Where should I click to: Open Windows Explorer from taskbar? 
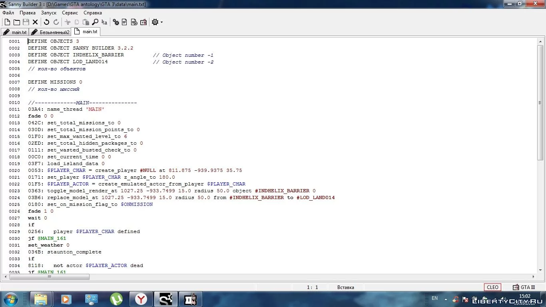coord(41,299)
